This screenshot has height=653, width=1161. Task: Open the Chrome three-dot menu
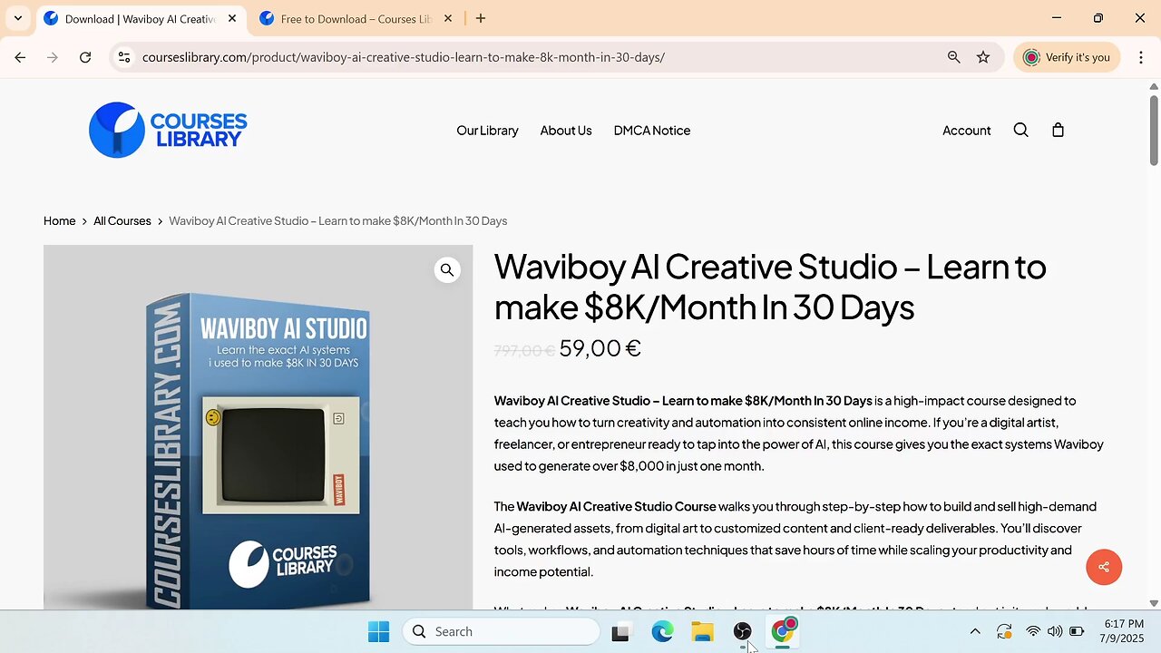click(x=1140, y=57)
